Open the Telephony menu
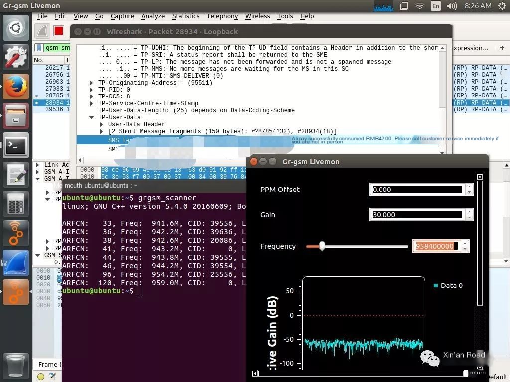This screenshot has width=510, height=382. click(222, 16)
